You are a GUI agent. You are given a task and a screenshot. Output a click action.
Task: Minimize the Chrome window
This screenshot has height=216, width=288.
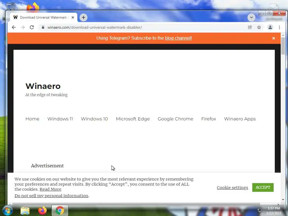pos(262,13)
